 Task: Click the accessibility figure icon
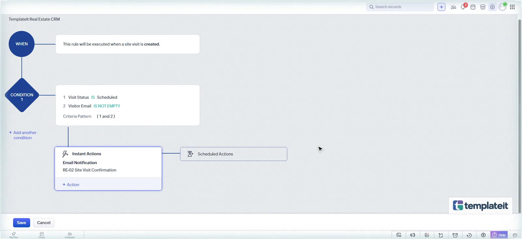point(483,235)
